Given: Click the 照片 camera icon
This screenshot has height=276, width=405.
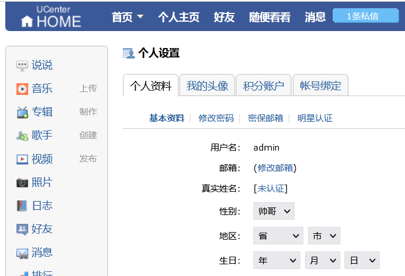Looking at the screenshot, I should tap(22, 183).
